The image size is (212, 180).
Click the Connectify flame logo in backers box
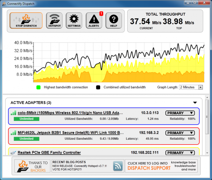point(23,166)
